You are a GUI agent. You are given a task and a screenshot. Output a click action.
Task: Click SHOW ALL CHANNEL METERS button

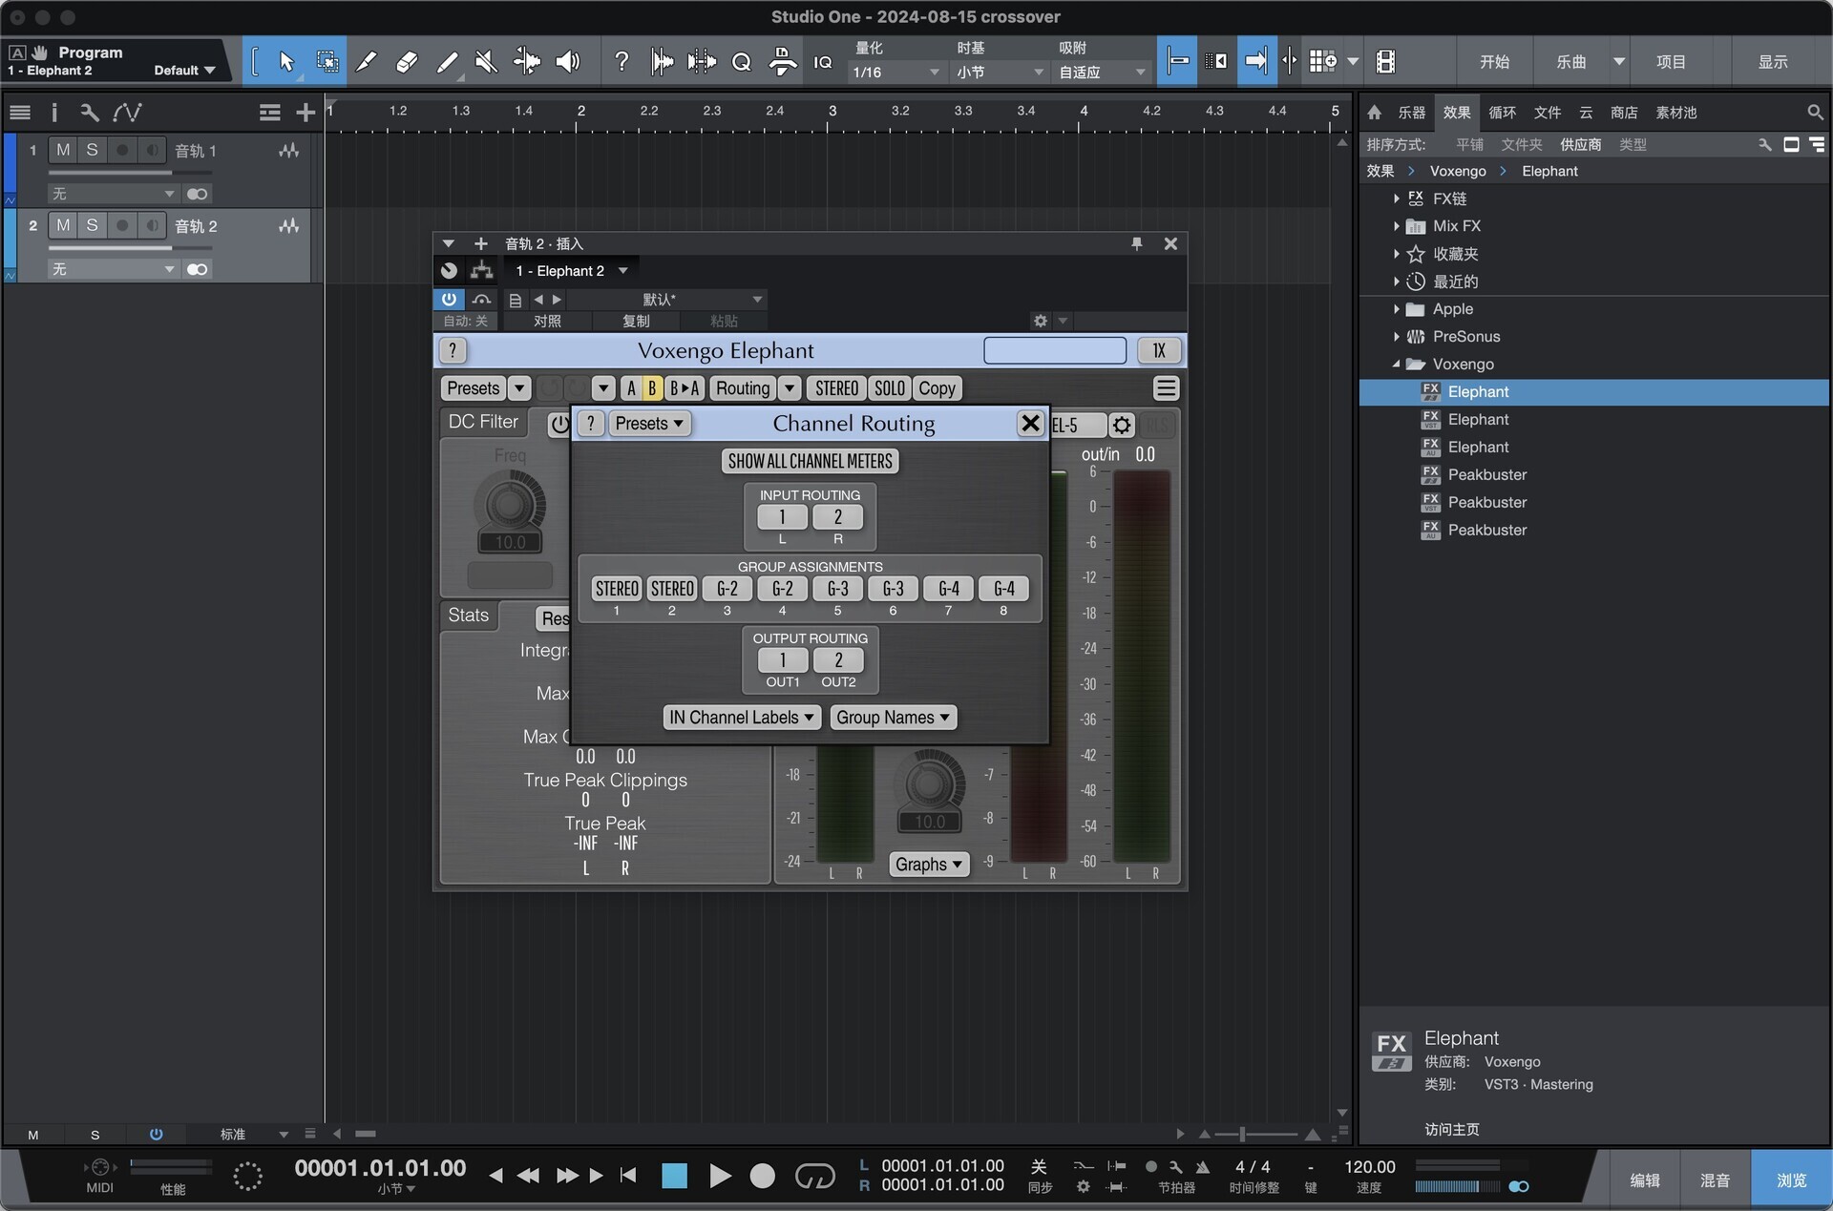[x=810, y=462]
